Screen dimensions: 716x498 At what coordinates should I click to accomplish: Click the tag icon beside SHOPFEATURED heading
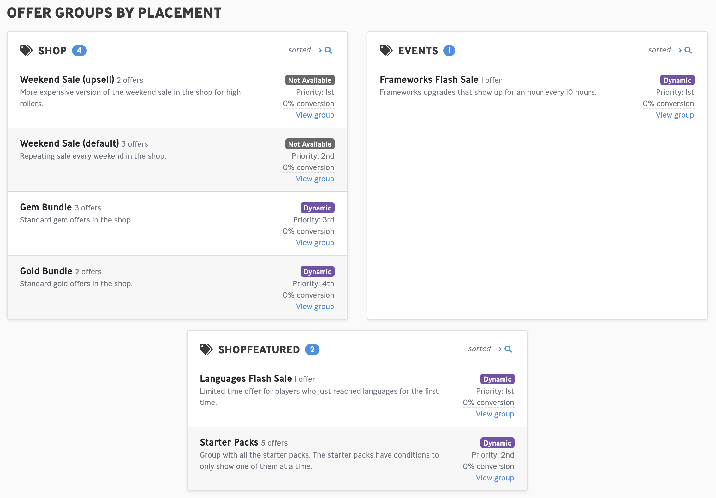pyautogui.click(x=206, y=349)
